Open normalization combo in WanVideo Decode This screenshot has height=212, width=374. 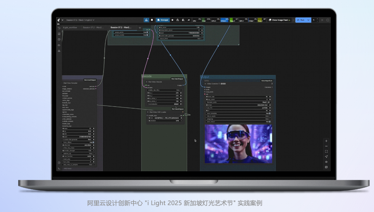pos(165,104)
